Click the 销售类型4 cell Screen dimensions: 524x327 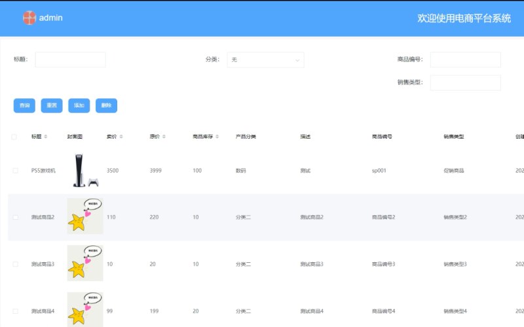(455, 311)
